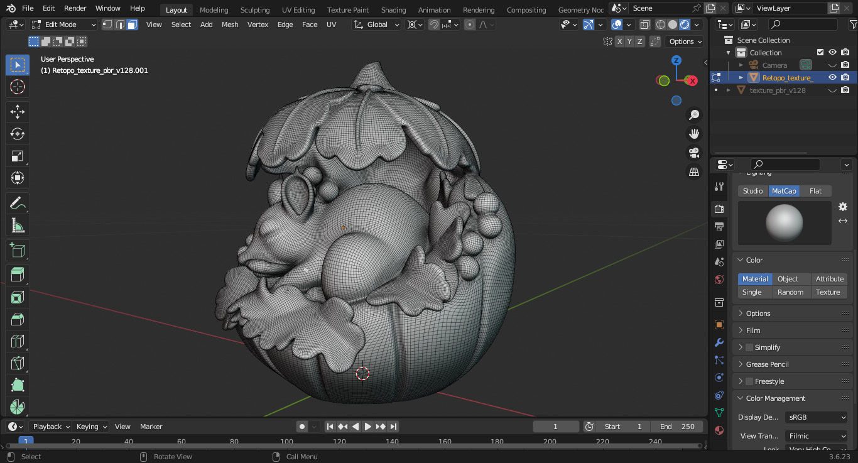
Task: Switch to edge select mode
Action: 120,25
